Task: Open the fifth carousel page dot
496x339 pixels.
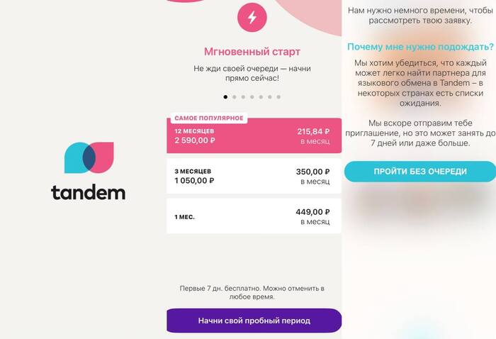Action: click(x=261, y=96)
